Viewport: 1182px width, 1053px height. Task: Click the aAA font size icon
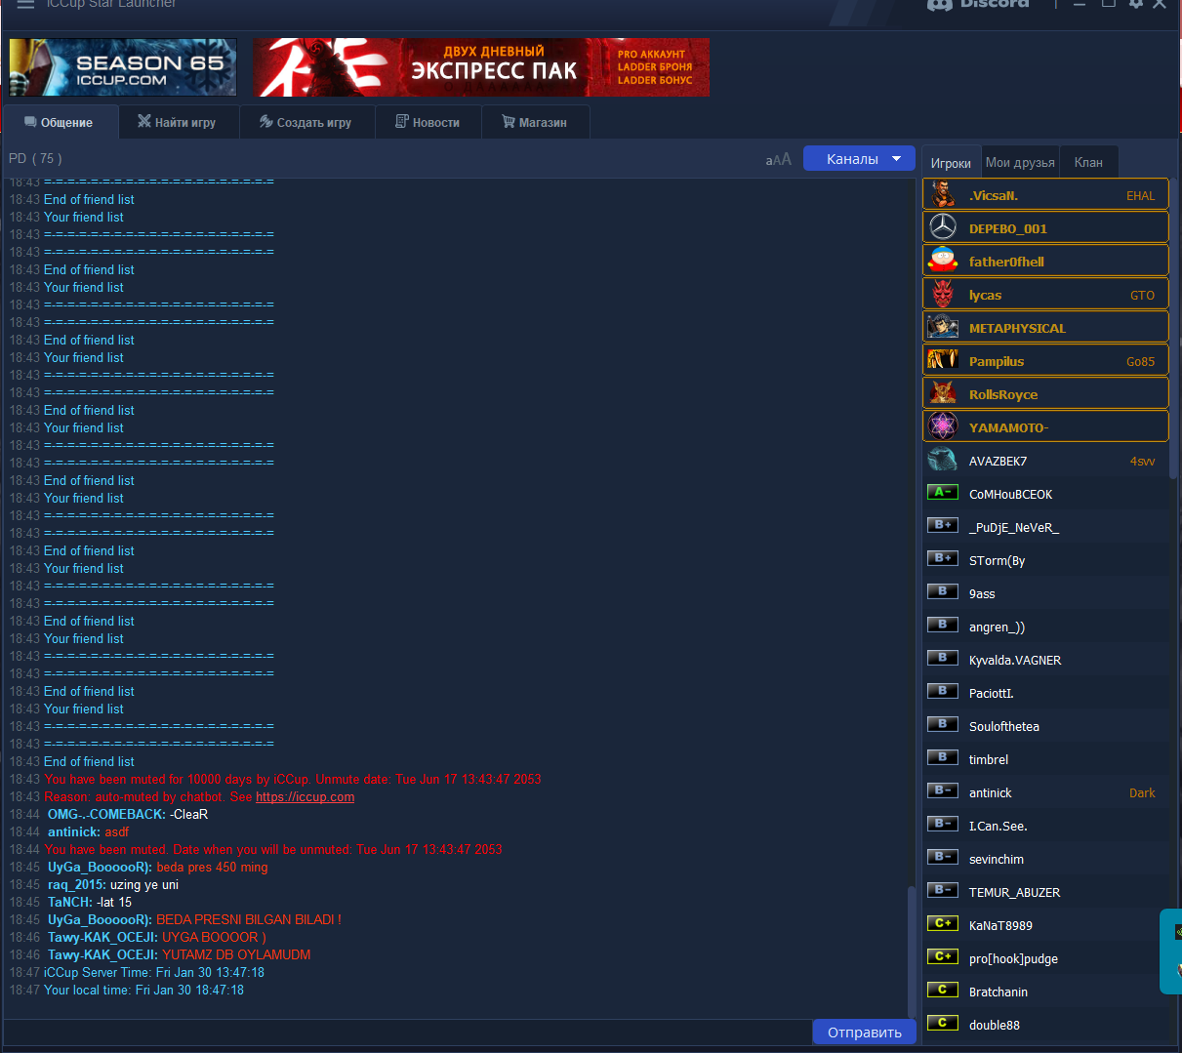779,159
